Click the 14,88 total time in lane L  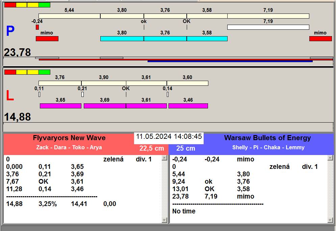pyautogui.click(x=17, y=117)
